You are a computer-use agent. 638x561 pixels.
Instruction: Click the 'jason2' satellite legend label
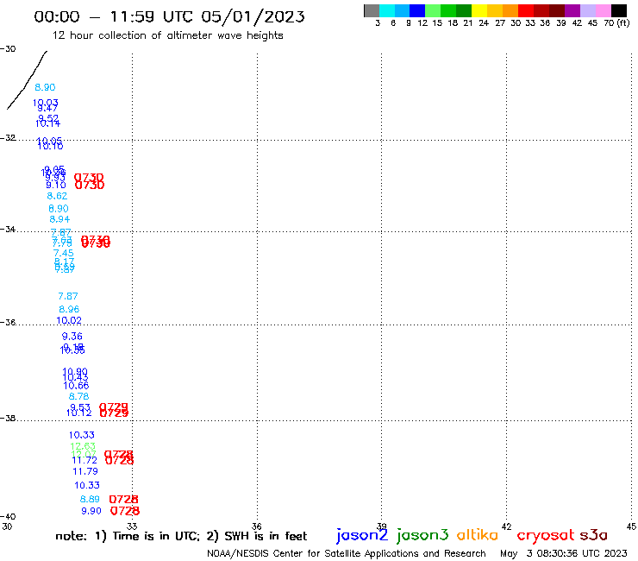click(362, 535)
